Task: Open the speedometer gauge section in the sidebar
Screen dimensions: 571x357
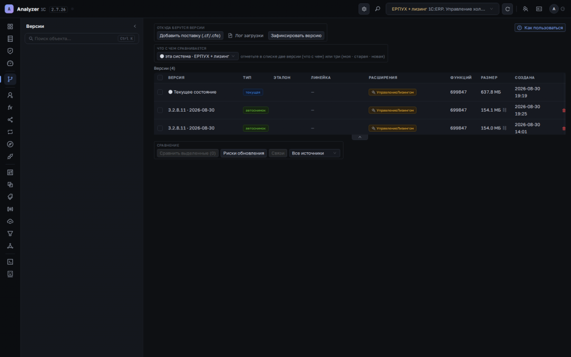Action: point(10,64)
